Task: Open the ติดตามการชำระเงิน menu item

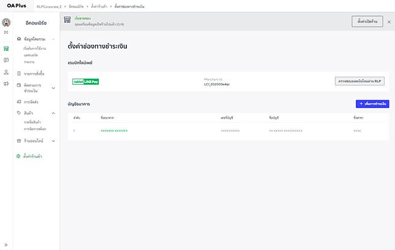Action: (x=33, y=88)
